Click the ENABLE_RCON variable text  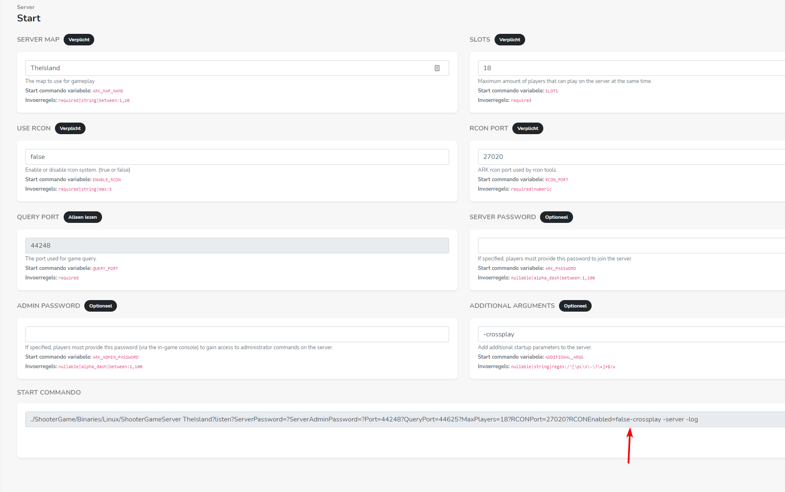(107, 180)
